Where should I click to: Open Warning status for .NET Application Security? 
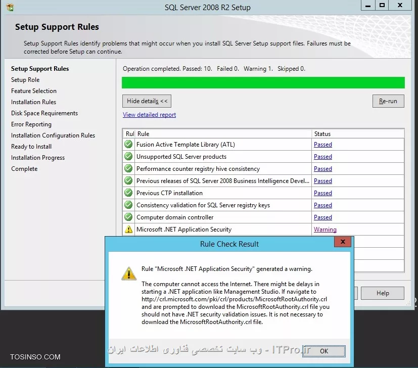tap(325, 229)
